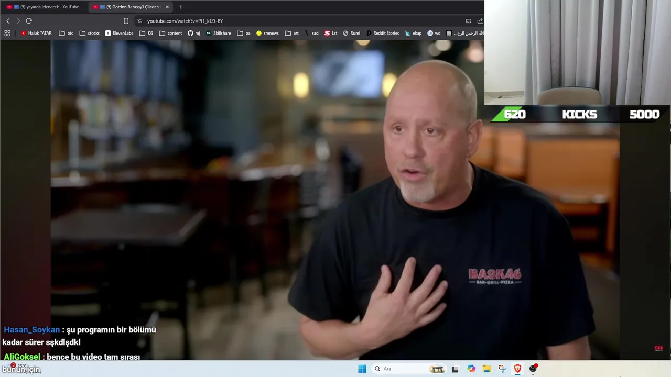Image resolution: width=671 pixels, height=377 pixels.
Task: Open Snipping Tool from taskbar
Action: (x=502, y=369)
